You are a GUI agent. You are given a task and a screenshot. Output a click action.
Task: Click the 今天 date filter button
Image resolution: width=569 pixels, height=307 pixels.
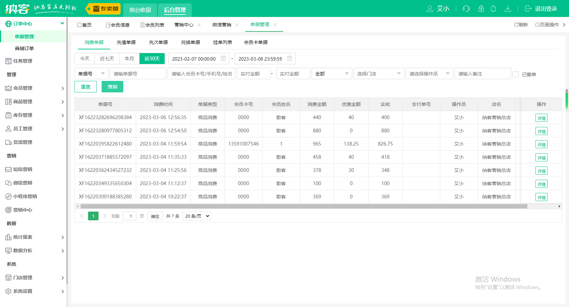(85, 58)
